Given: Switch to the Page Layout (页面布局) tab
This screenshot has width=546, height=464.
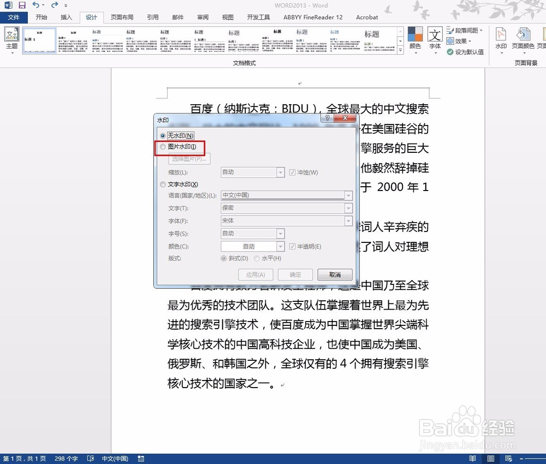Looking at the screenshot, I should tap(122, 17).
